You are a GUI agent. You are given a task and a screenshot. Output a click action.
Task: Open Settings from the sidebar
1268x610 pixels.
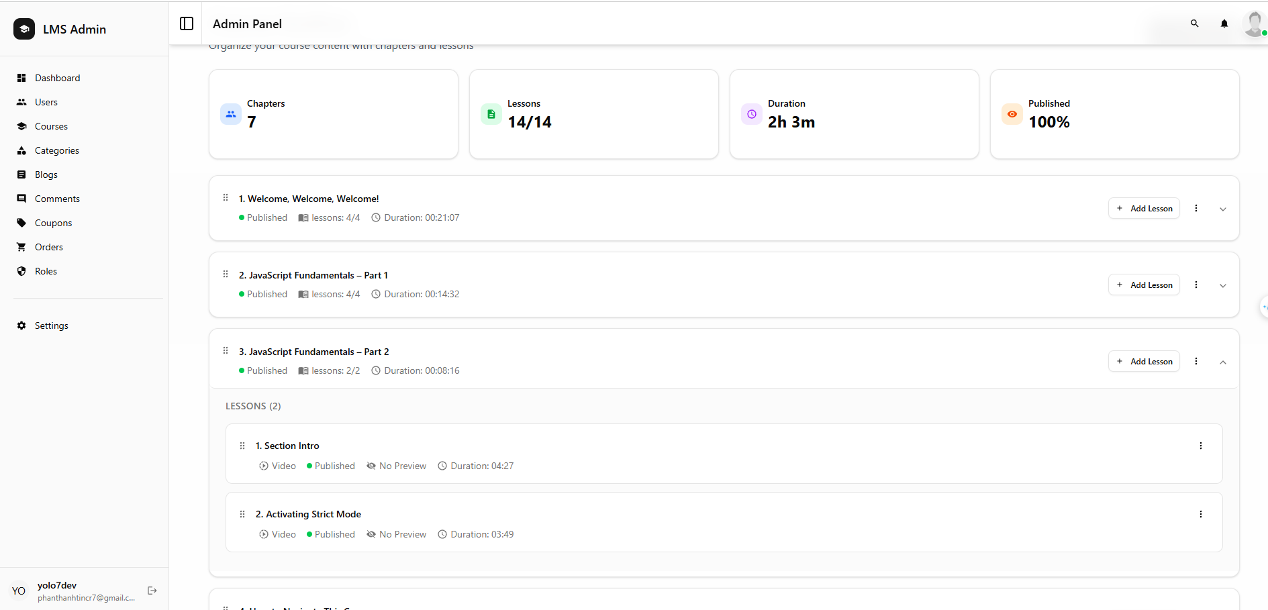pyautogui.click(x=51, y=325)
